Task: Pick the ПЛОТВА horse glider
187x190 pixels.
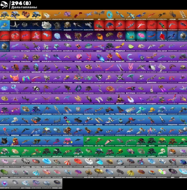Action: tap(78, 36)
